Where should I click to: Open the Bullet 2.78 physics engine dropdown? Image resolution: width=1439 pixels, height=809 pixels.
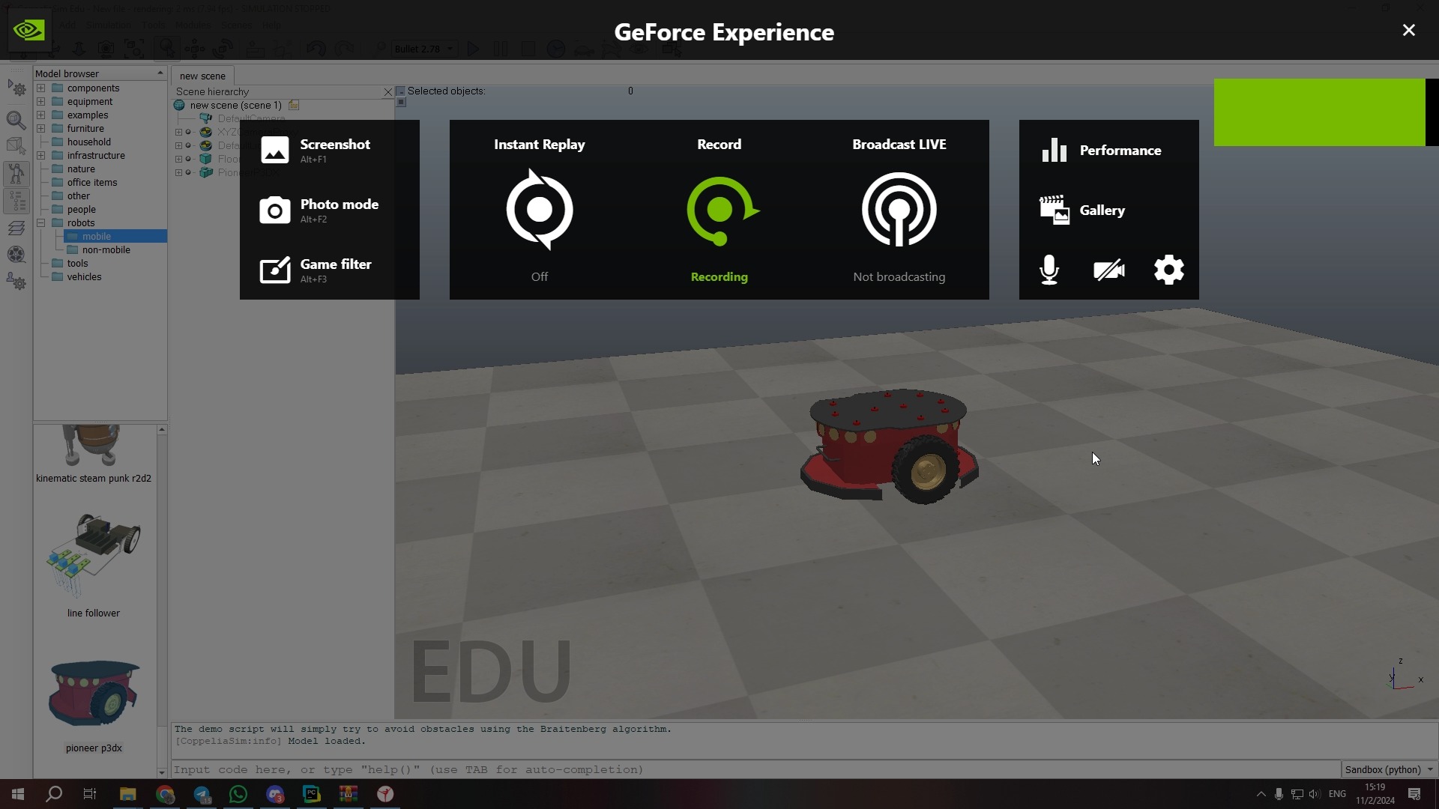tap(423, 49)
